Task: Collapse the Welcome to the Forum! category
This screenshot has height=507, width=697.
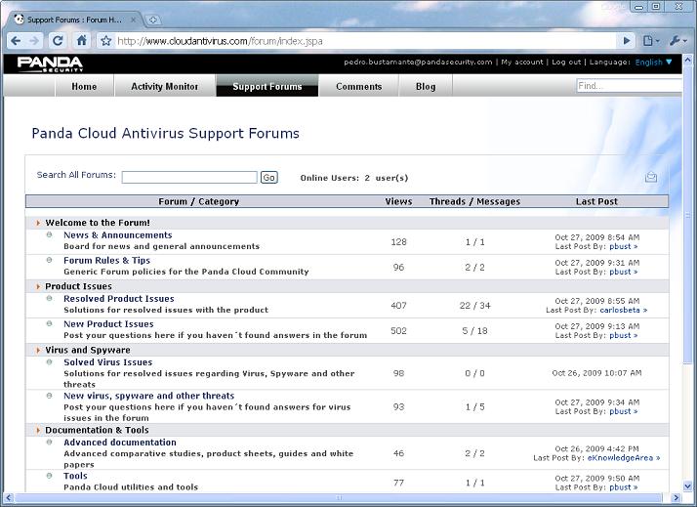Action: pos(38,223)
